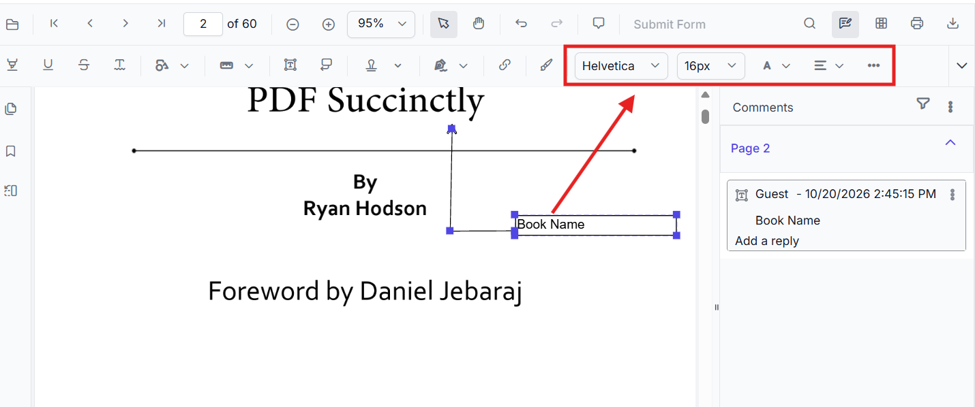Toggle the annotation edit toolbar
The width and height of the screenshot is (975, 407).
point(845,24)
